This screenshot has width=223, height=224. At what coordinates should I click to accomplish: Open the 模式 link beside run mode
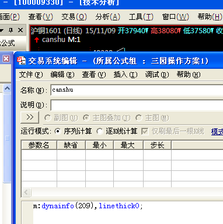pyautogui.click(x=217, y=132)
